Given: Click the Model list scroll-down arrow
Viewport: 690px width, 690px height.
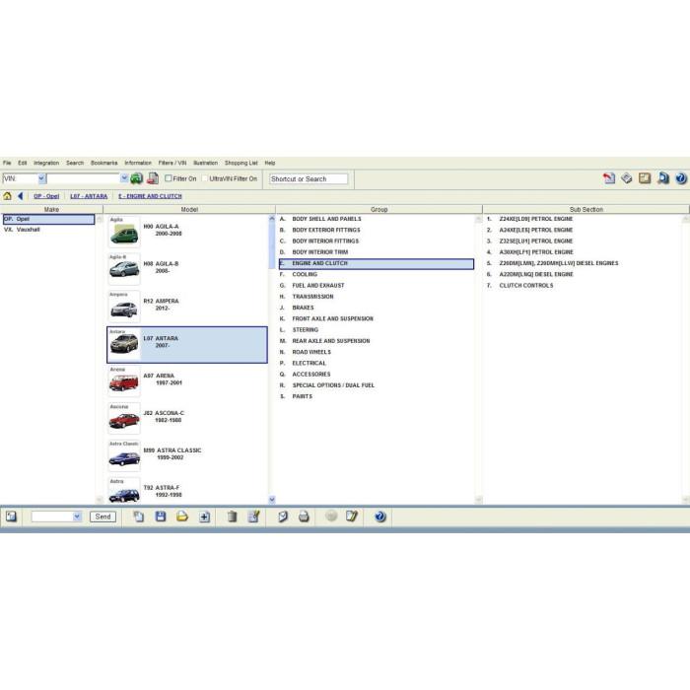Looking at the screenshot, I should [x=272, y=500].
